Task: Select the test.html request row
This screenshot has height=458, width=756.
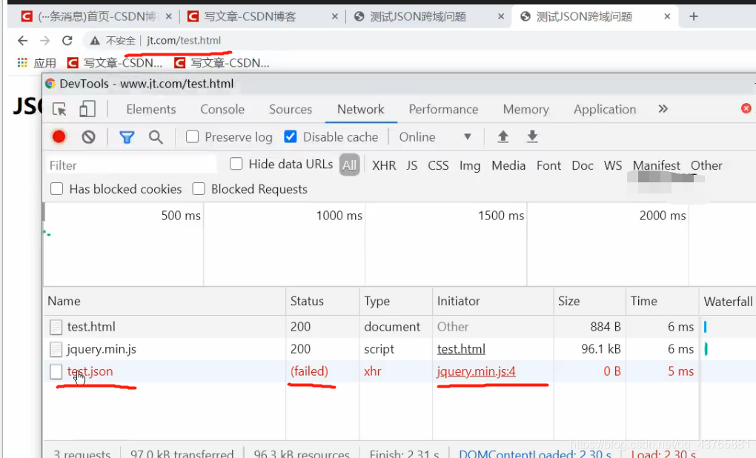Action: click(399, 327)
